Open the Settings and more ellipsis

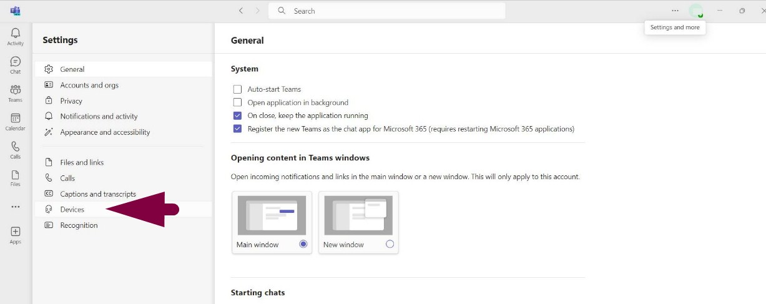tap(675, 11)
